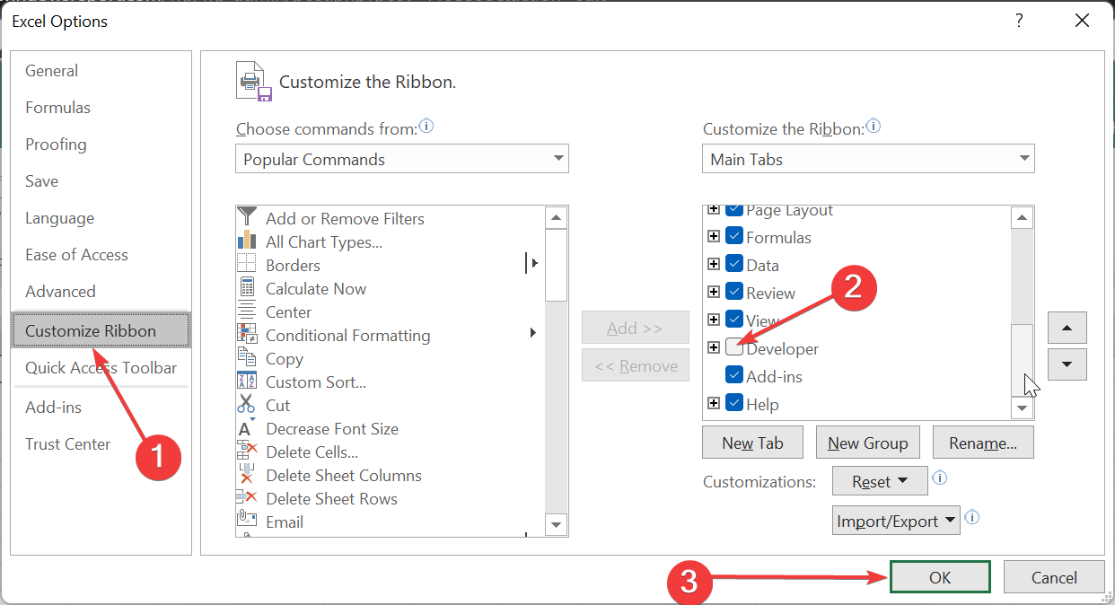Enable the Developer tab checkbox
Image resolution: width=1115 pixels, height=605 pixels.
(x=734, y=348)
